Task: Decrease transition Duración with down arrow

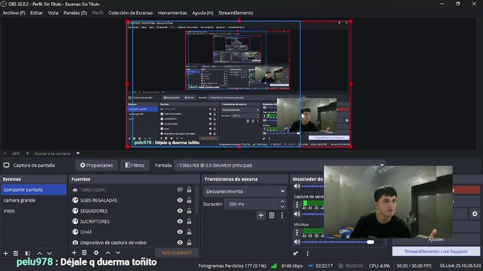Action: [282, 206]
